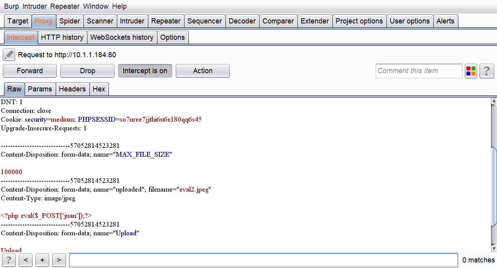This screenshot has width=497, height=268.
Task: Open the Scanner tab
Action: click(100, 21)
